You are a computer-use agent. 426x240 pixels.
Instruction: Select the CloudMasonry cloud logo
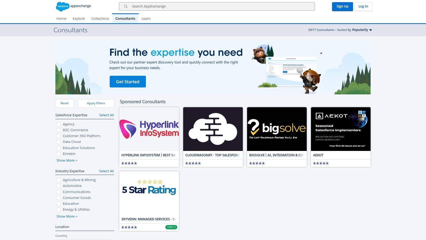(x=213, y=129)
